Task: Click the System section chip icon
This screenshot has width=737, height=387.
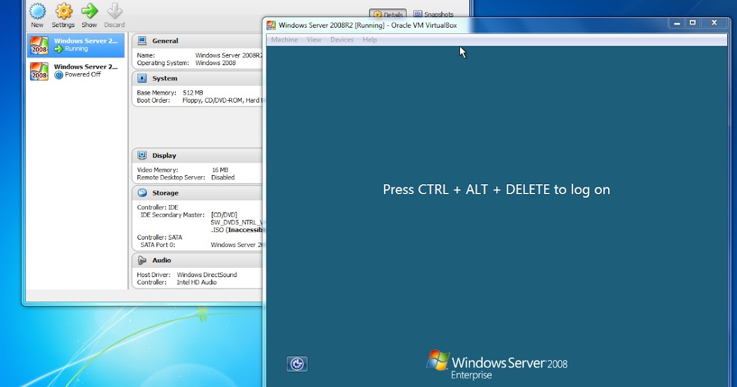Action: 142,78
